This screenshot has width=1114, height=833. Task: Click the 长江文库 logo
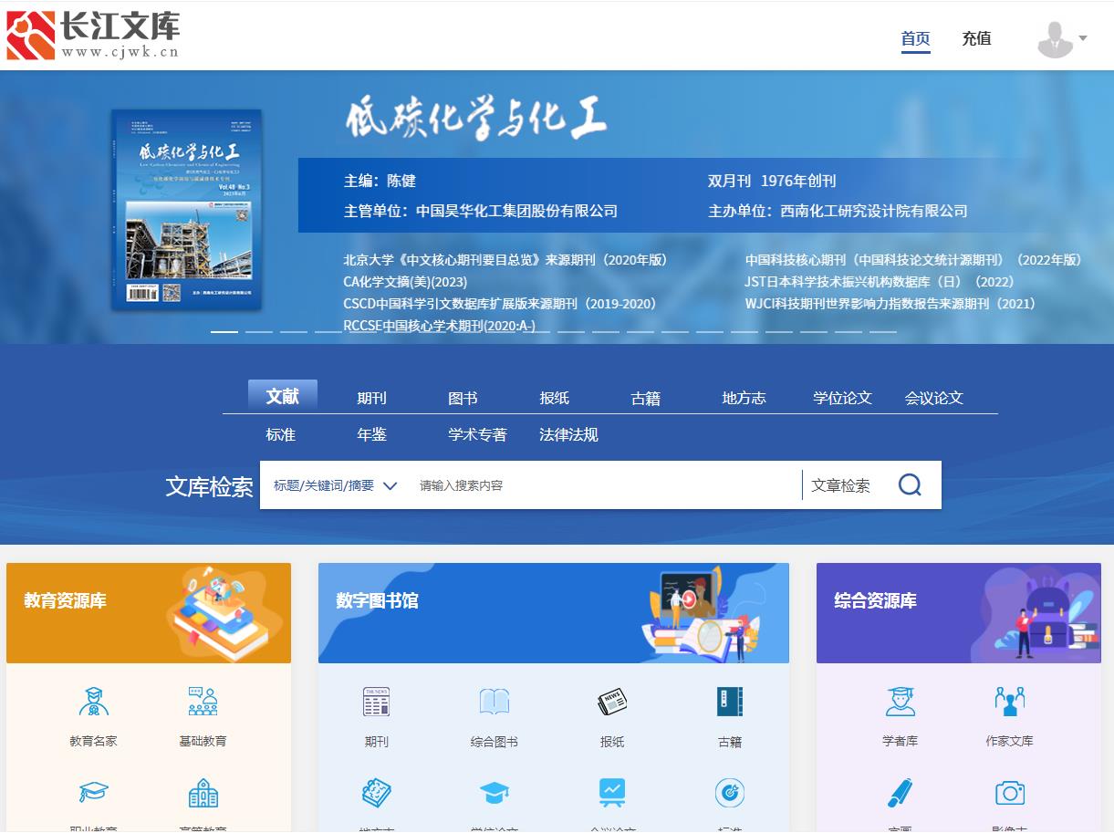[93, 36]
